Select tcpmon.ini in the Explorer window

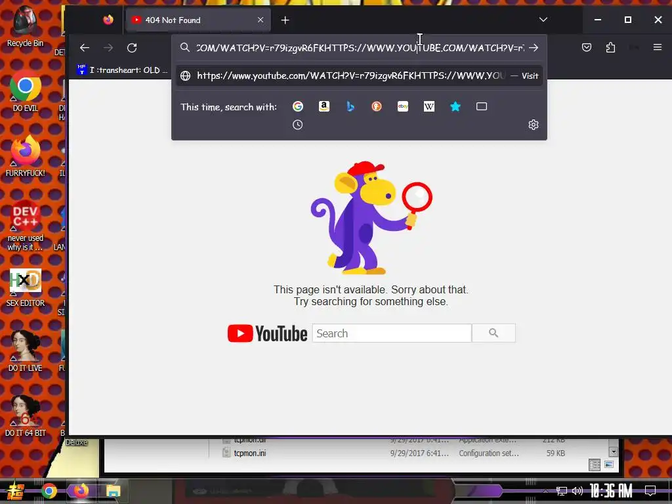click(250, 453)
